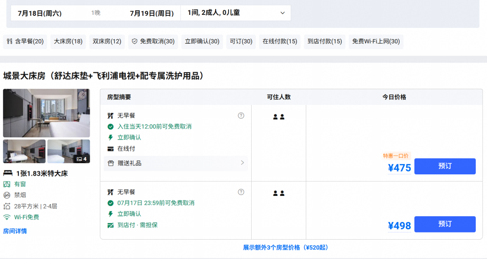Click help question icon in ¥498 rate row

pyautogui.click(x=241, y=192)
